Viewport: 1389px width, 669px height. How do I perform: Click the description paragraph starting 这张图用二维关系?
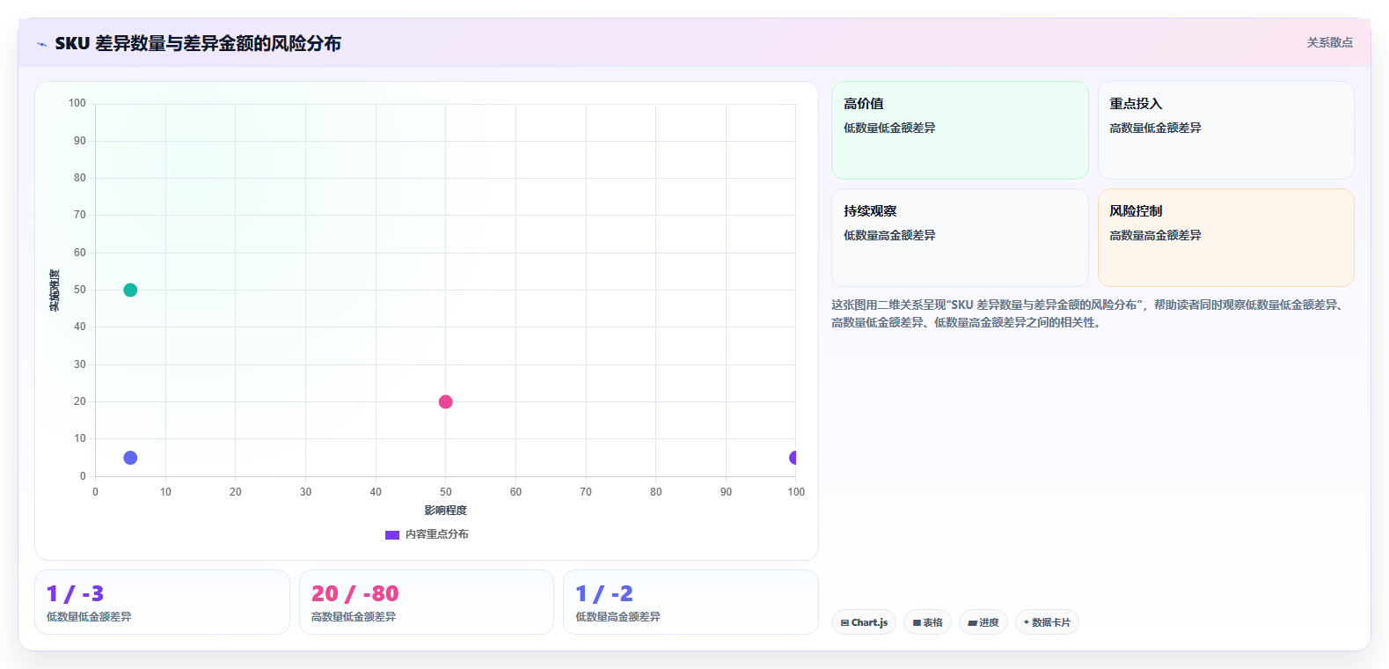(1091, 313)
